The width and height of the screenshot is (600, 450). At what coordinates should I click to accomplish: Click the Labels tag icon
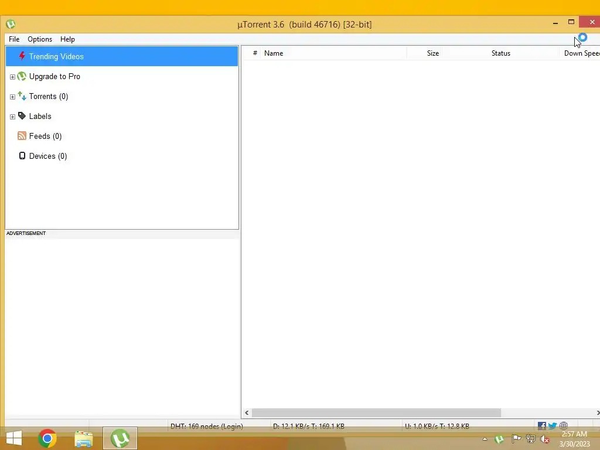(22, 116)
